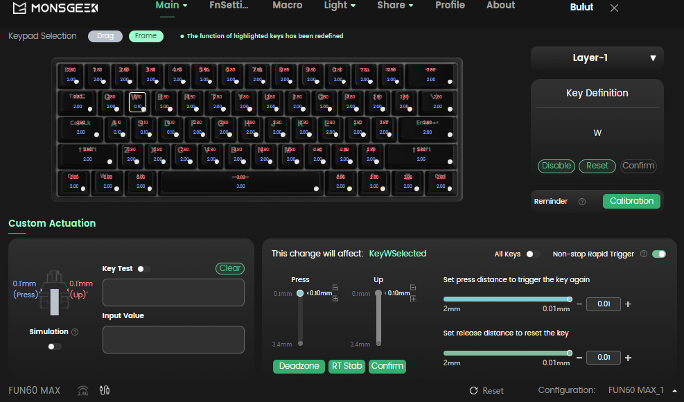Image resolution: width=684 pixels, height=402 pixels.
Task: Click the Monsgeek logo
Action: coord(55,8)
